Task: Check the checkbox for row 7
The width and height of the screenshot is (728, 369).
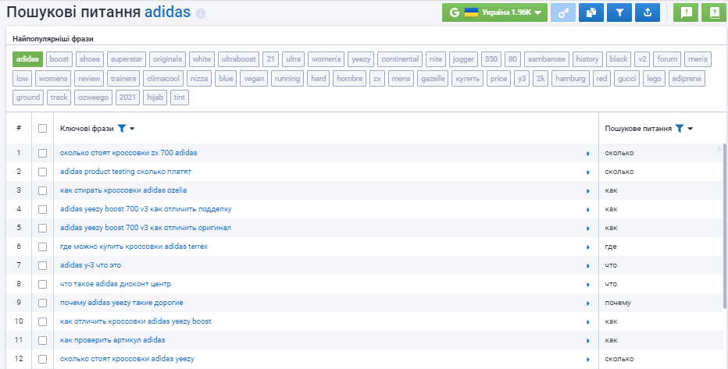Action: point(43,265)
